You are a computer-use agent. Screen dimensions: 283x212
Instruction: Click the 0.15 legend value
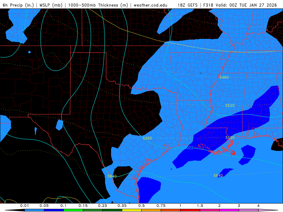tap(83, 206)
